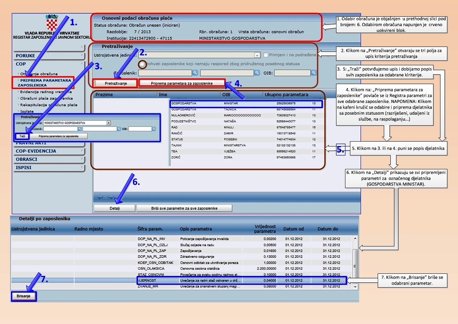Tick the 'Dohvati zaposlenike koji nemaju raspored' checkbox

point(142,64)
